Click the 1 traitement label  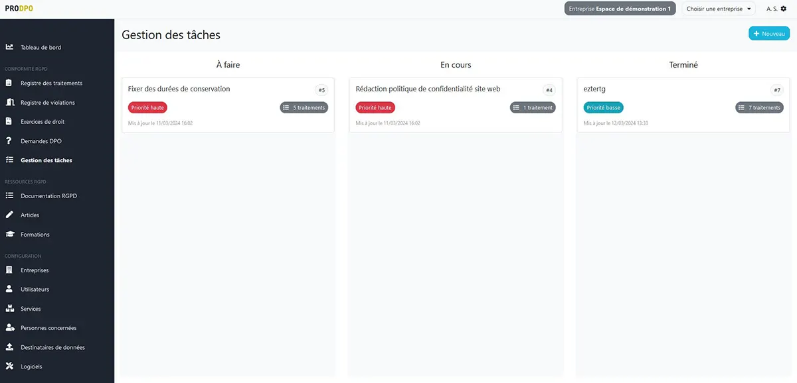(538, 107)
